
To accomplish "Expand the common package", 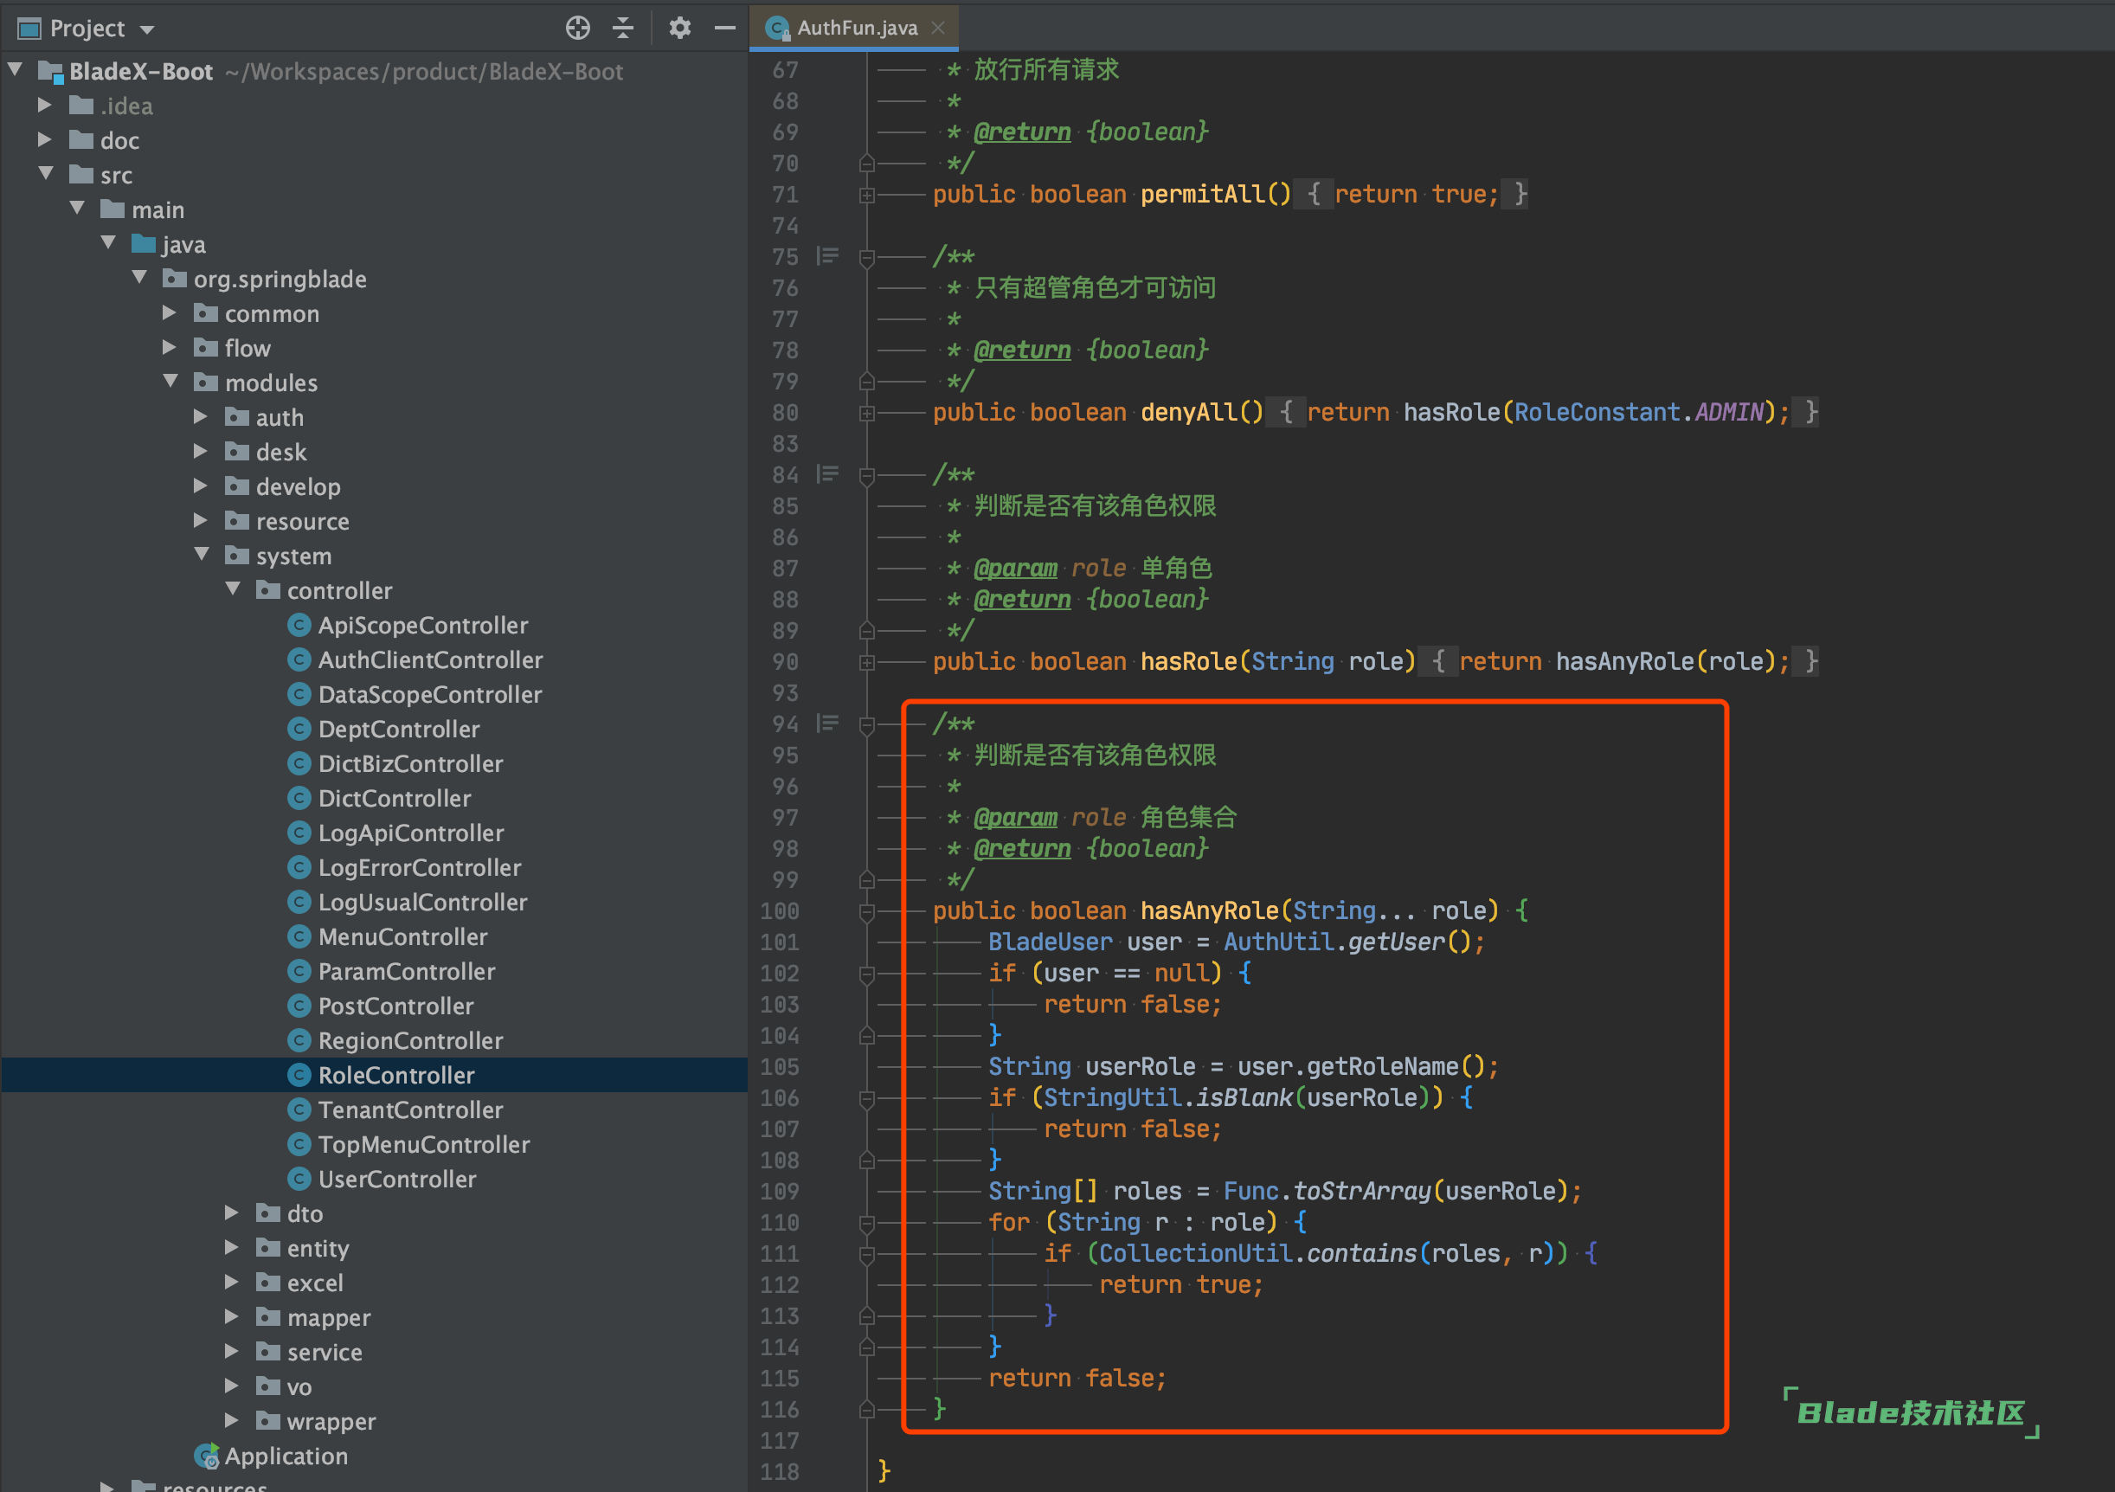I will tap(170, 312).
